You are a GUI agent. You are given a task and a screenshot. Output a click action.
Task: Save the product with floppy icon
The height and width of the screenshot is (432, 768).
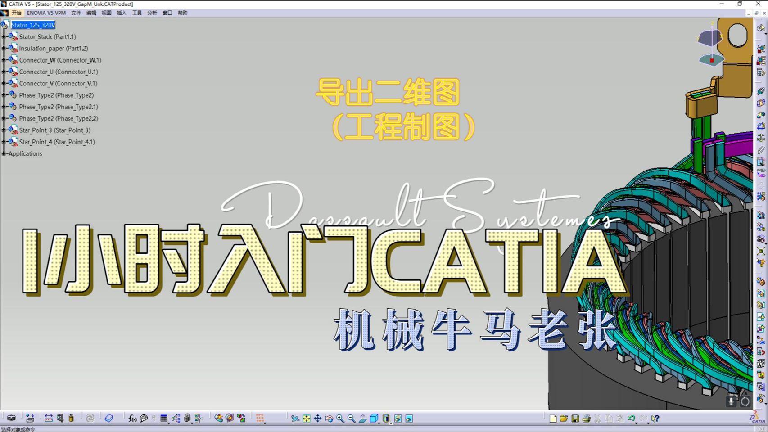575,418
